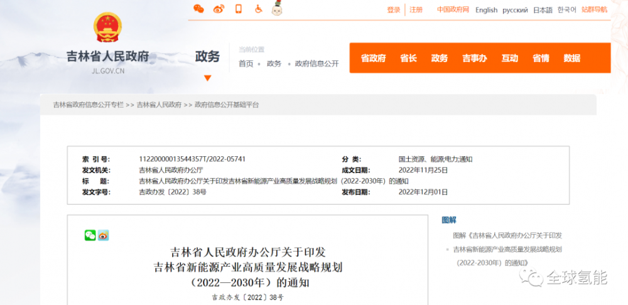Switch site language to English
The height and width of the screenshot is (305, 628).
point(486,10)
